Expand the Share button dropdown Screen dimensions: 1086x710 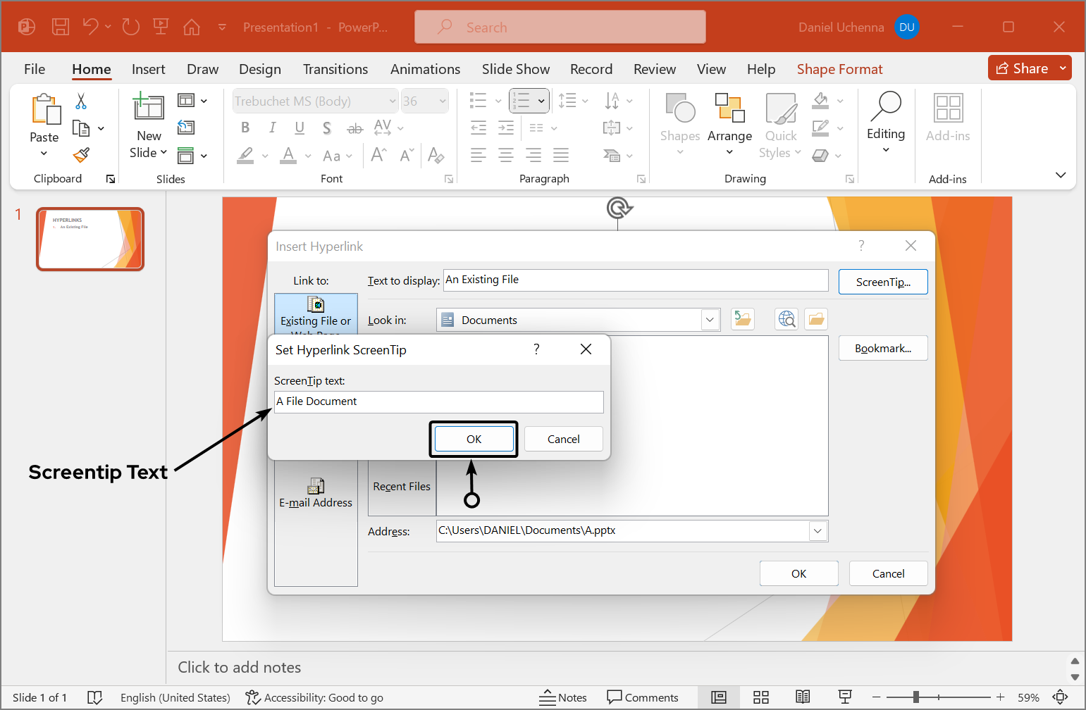[x=1063, y=68]
